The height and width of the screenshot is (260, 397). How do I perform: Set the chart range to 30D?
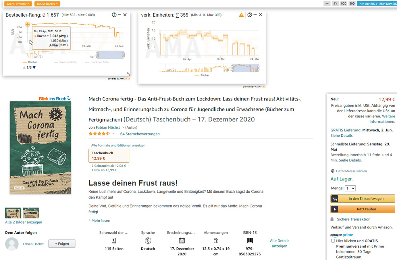352,3
